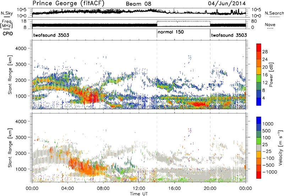The image size is (284, 196).
Task: Click the '08:00' time axis label
Action: pyautogui.click(x=103, y=189)
